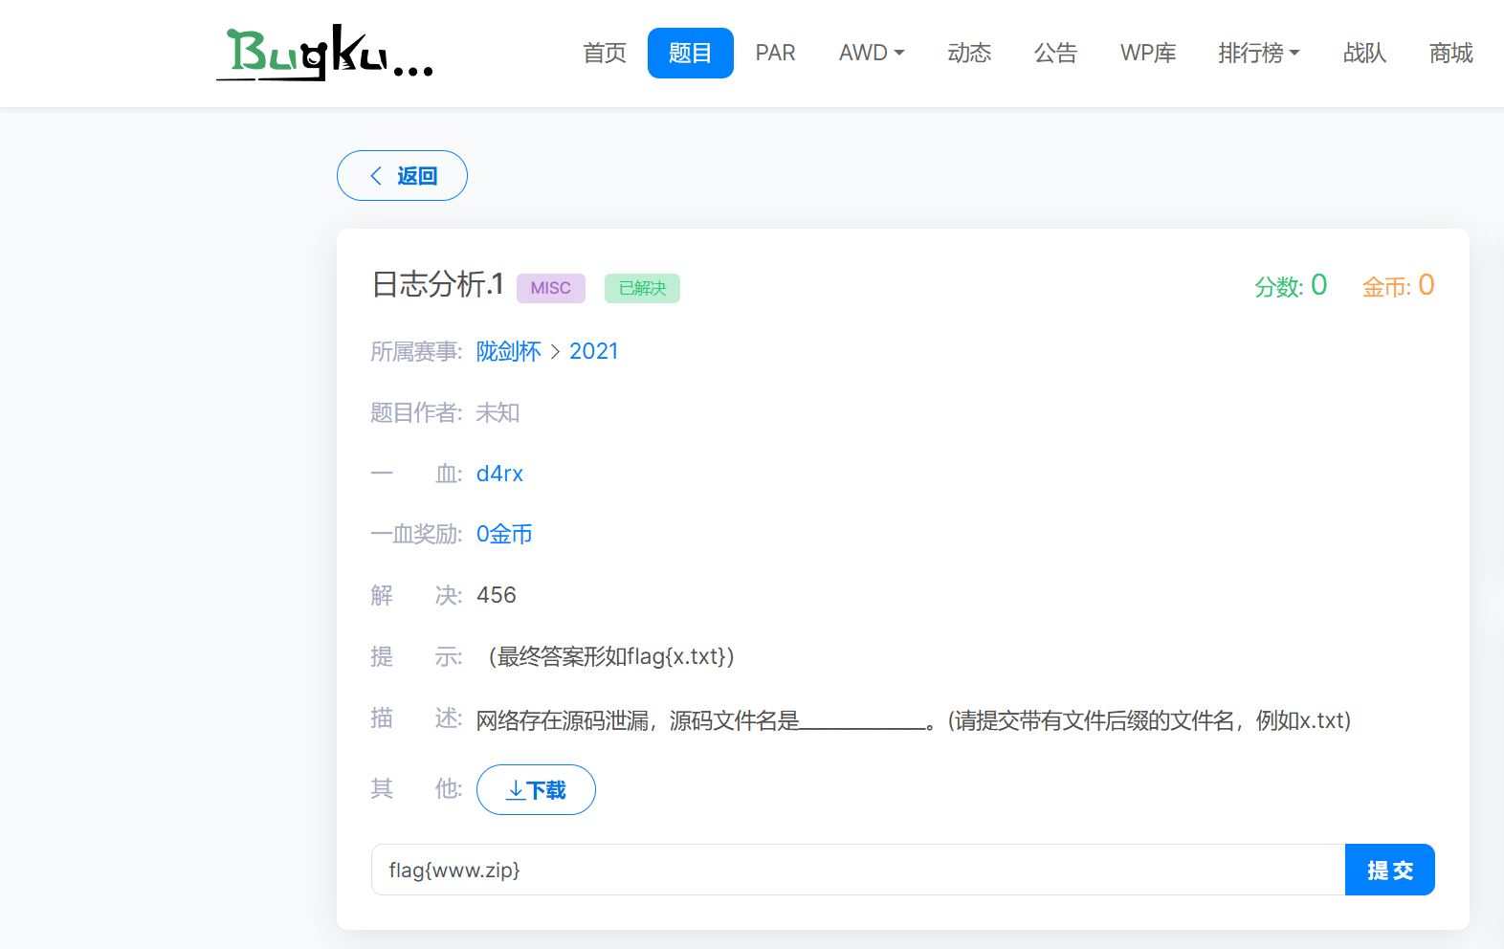Visit the 商城 shop page
The width and height of the screenshot is (1504, 949).
(1450, 53)
